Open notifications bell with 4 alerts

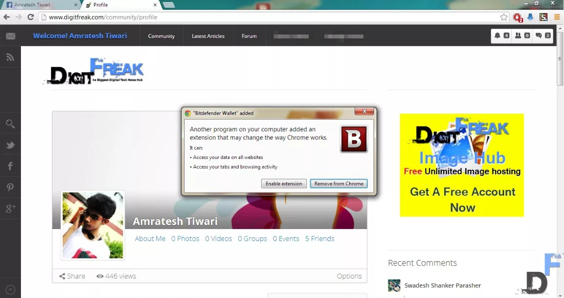click(501, 35)
